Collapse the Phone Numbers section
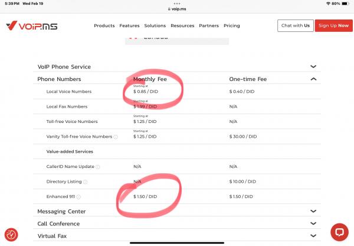This screenshot has width=354, height=246. [x=313, y=79]
